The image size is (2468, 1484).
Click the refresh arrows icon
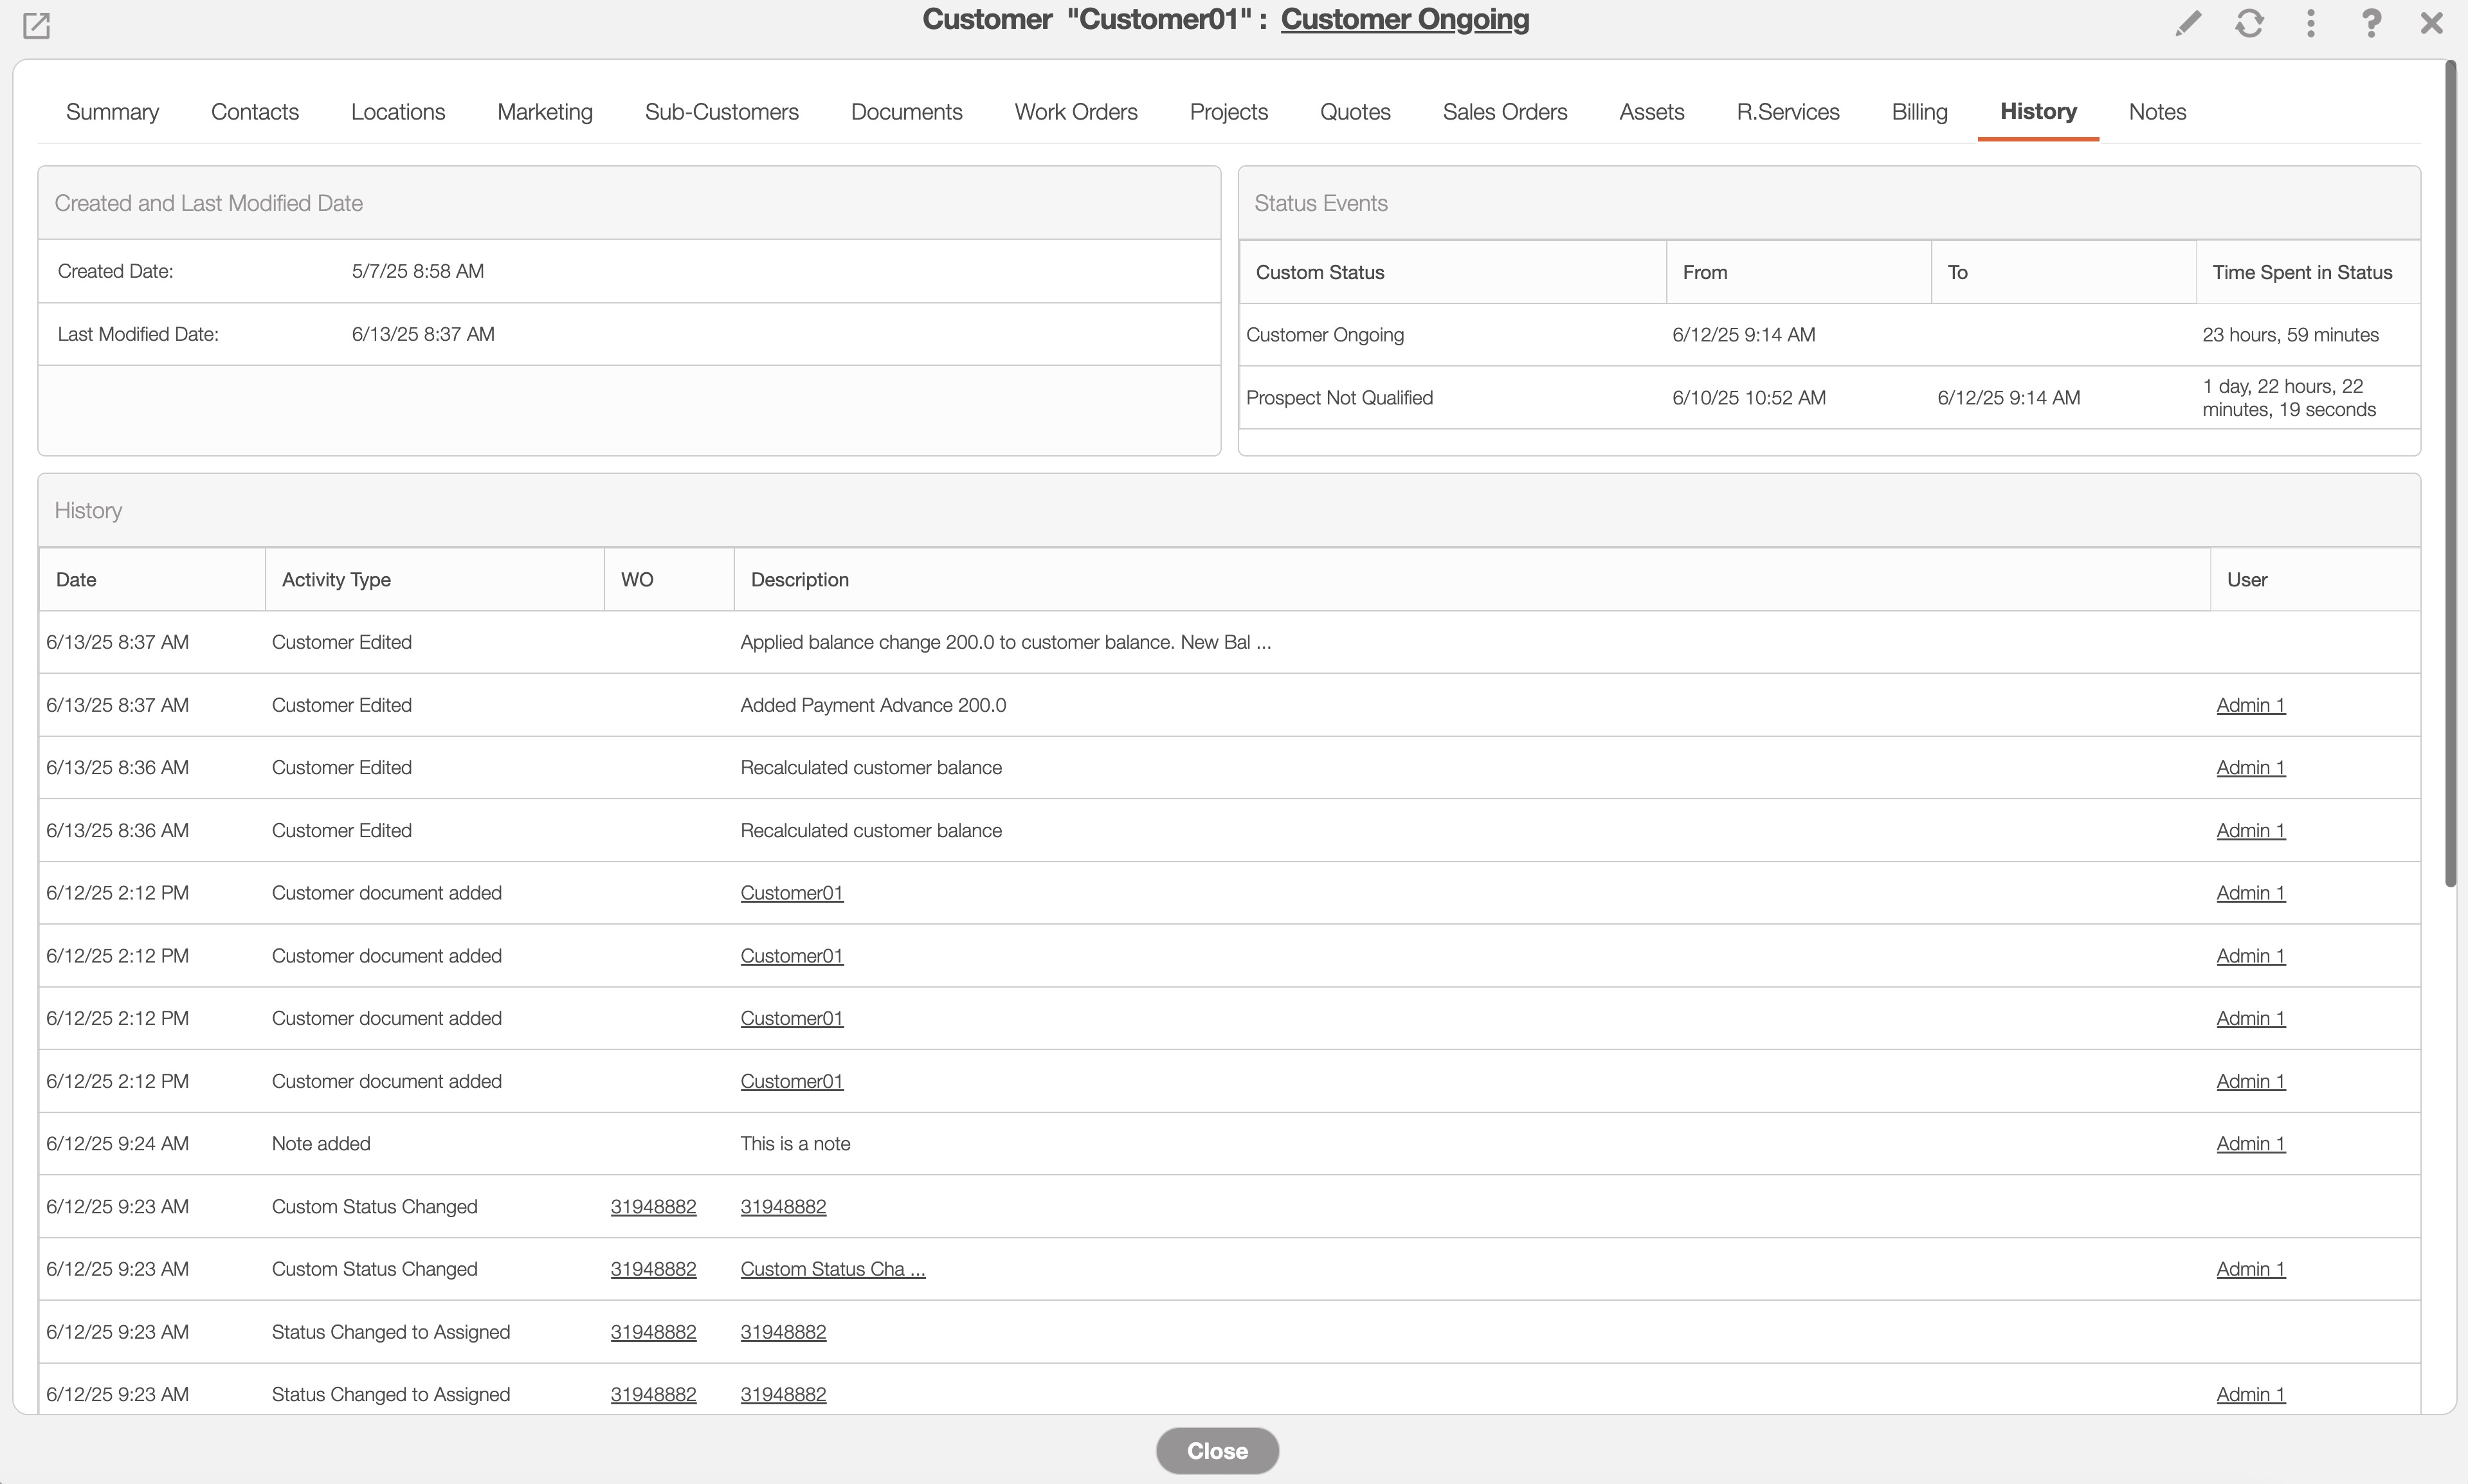[x=2249, y=23]
